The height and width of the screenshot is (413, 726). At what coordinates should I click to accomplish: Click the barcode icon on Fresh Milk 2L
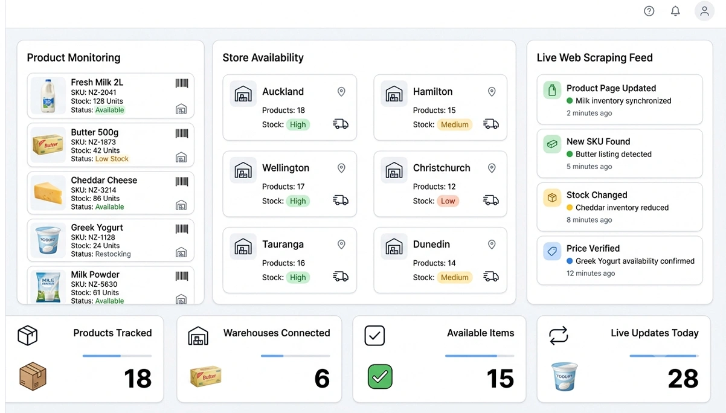click(182, 83)
